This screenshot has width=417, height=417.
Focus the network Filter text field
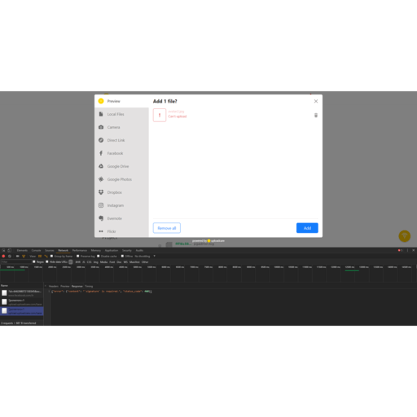[x=16, y=261]
